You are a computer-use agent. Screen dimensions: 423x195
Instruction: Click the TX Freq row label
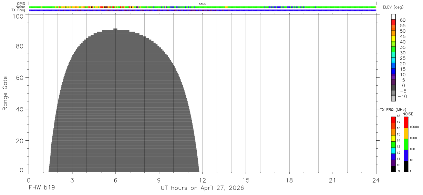coord(19,10)
